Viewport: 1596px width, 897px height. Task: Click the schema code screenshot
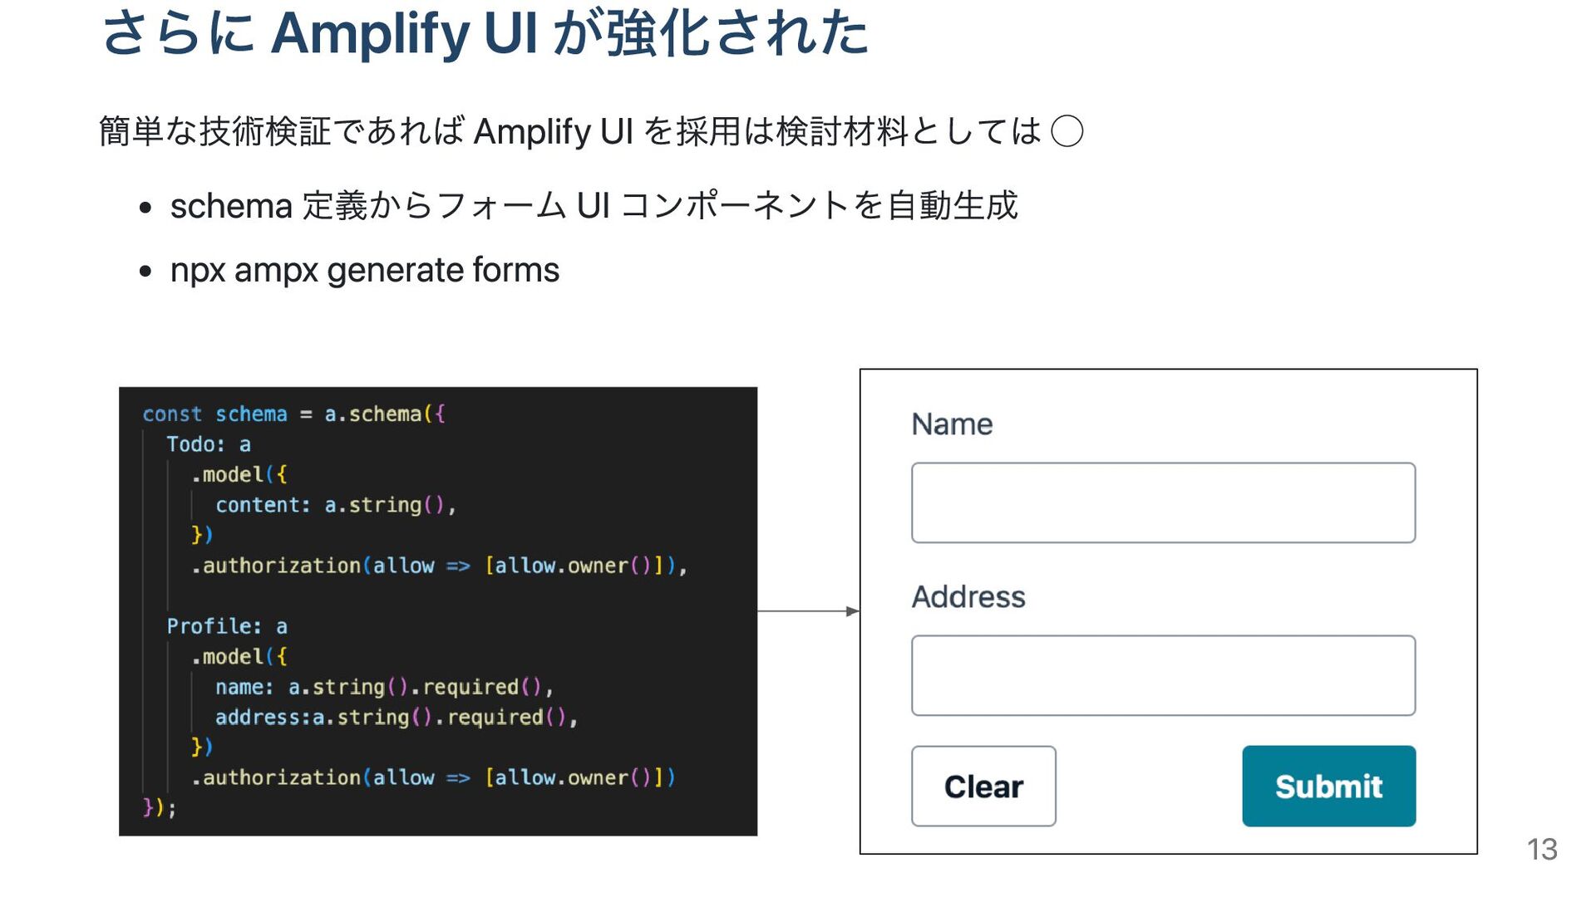click(438, 611)
